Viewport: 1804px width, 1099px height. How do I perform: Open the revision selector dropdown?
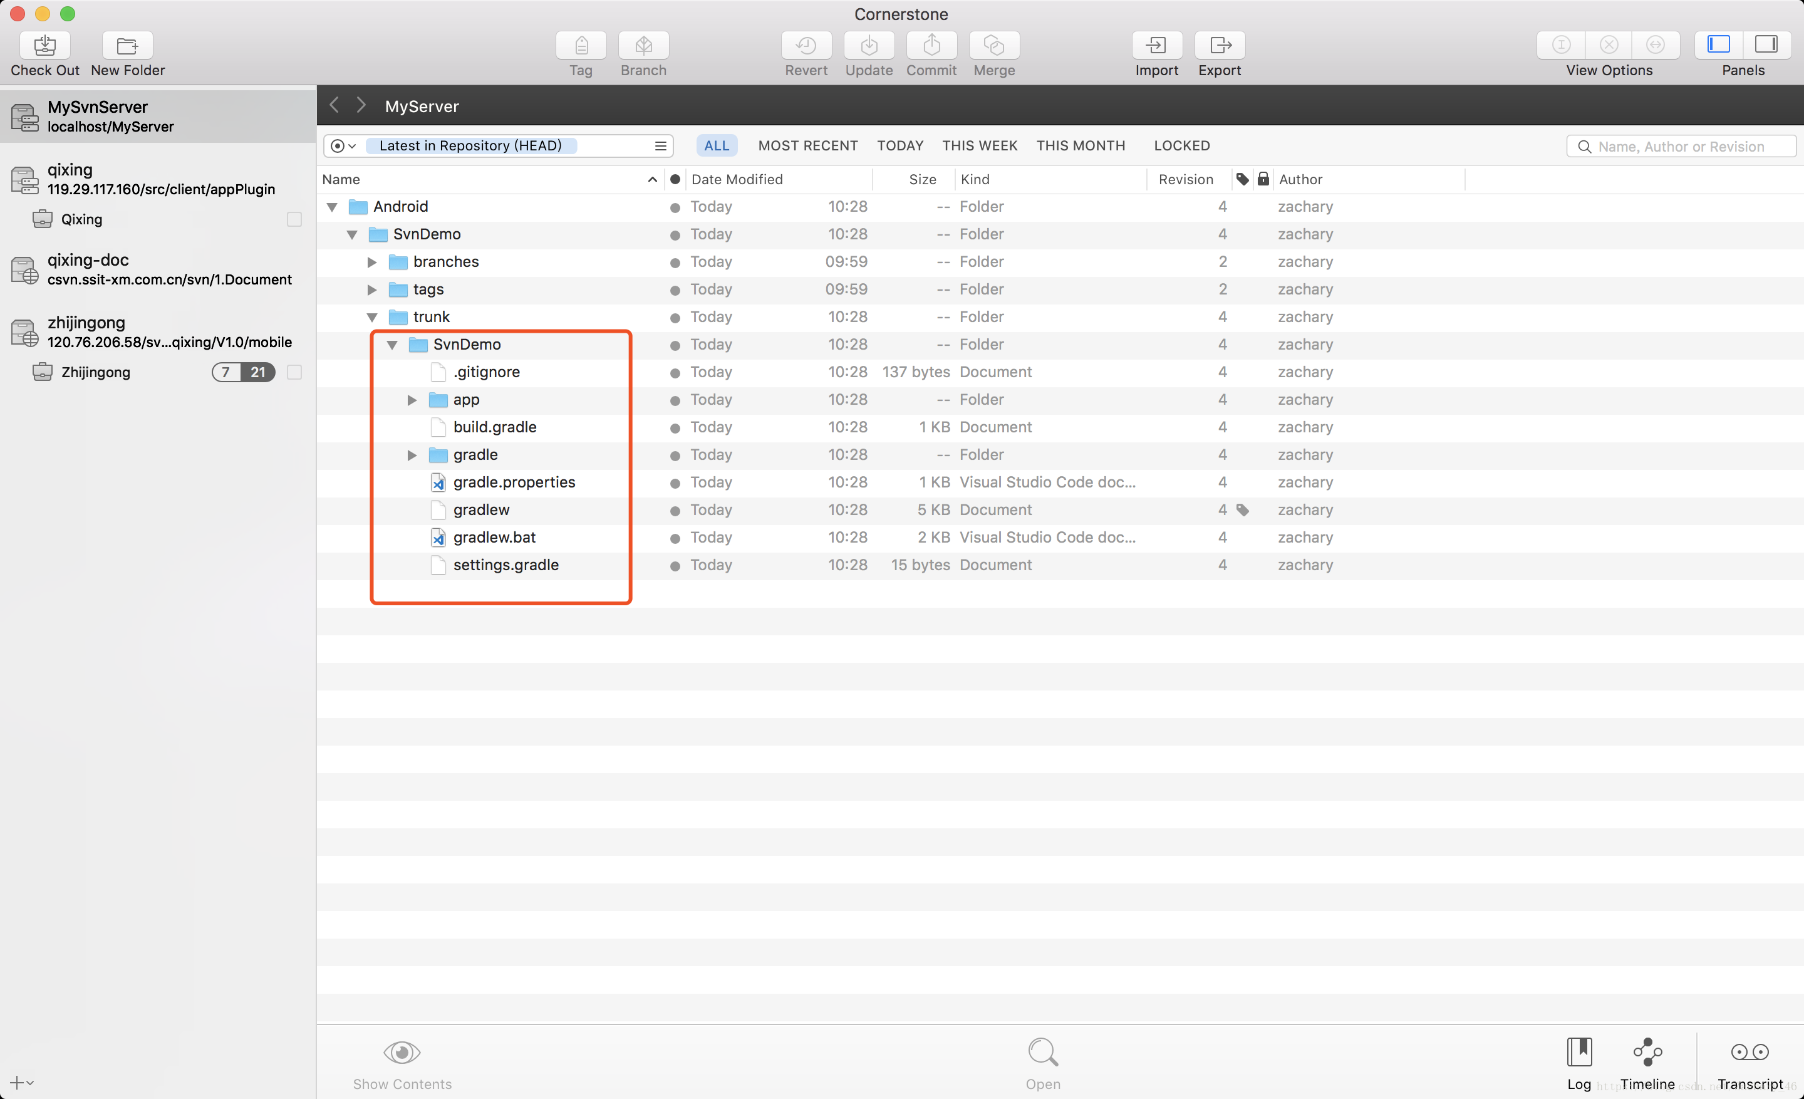click(x=343, y=147)
